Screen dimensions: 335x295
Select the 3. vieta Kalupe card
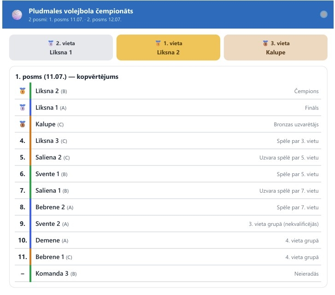[276, 47]
